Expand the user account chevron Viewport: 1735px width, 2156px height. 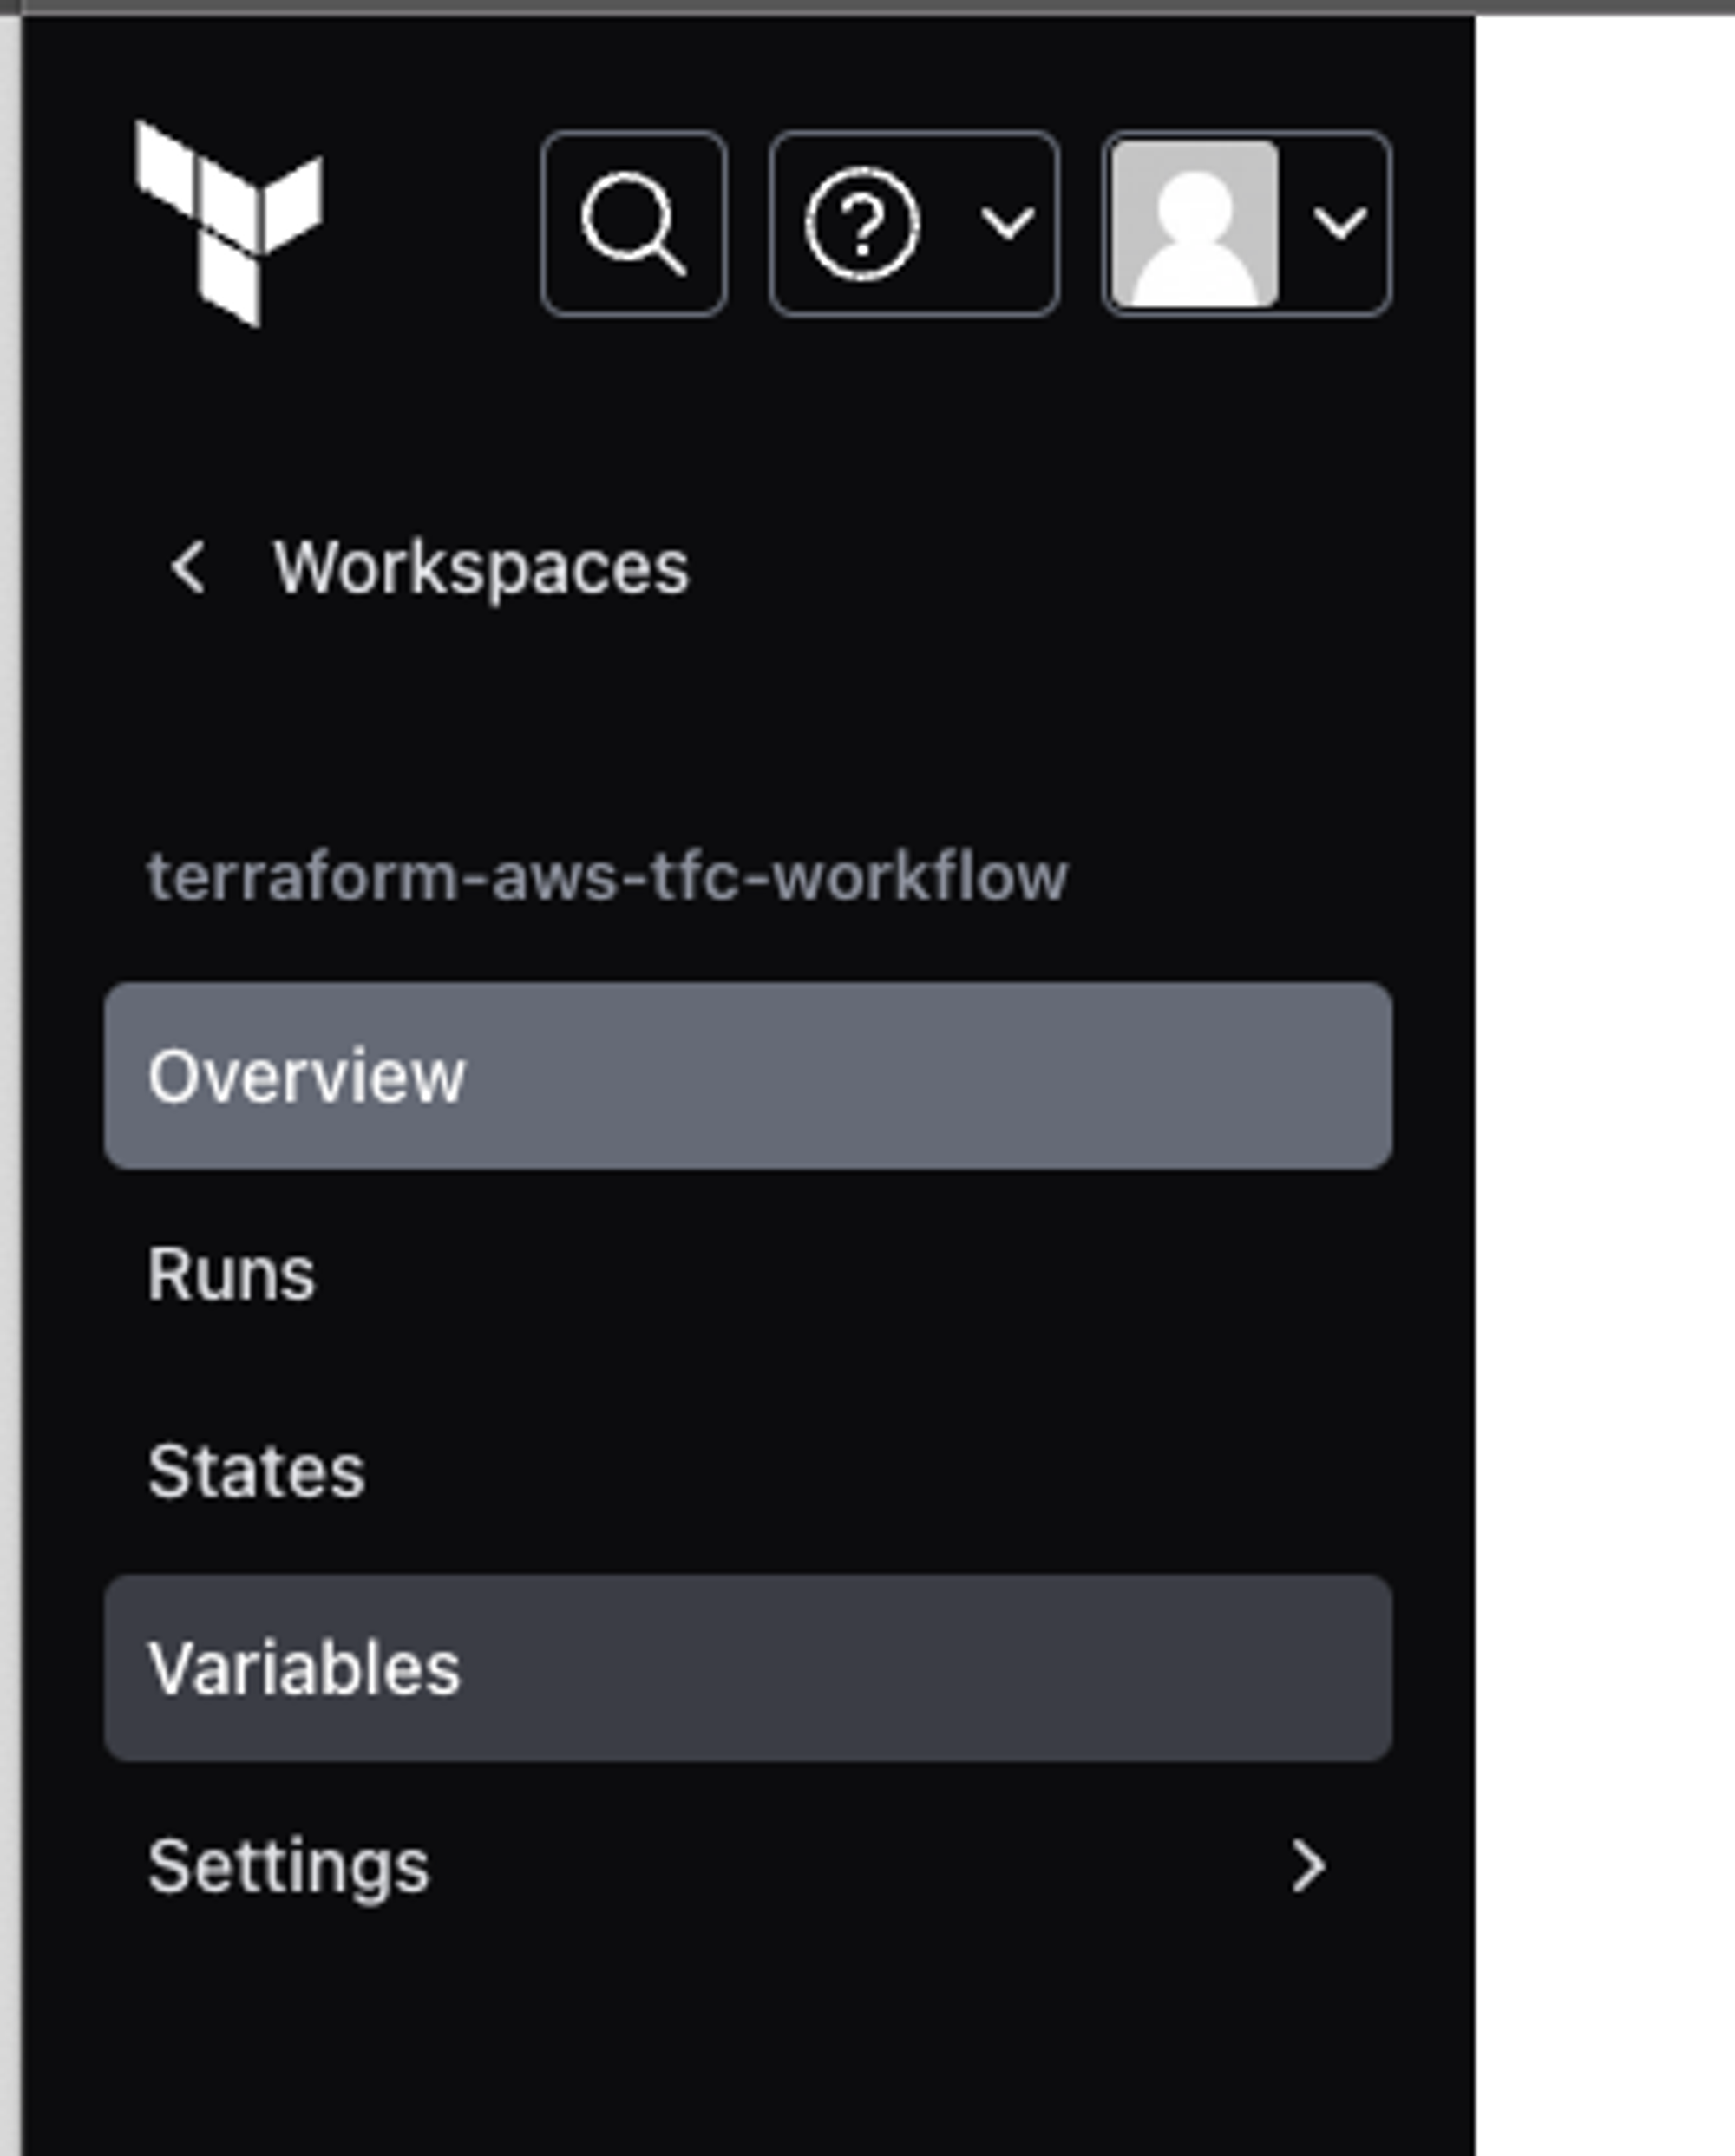click(1339, 223)
